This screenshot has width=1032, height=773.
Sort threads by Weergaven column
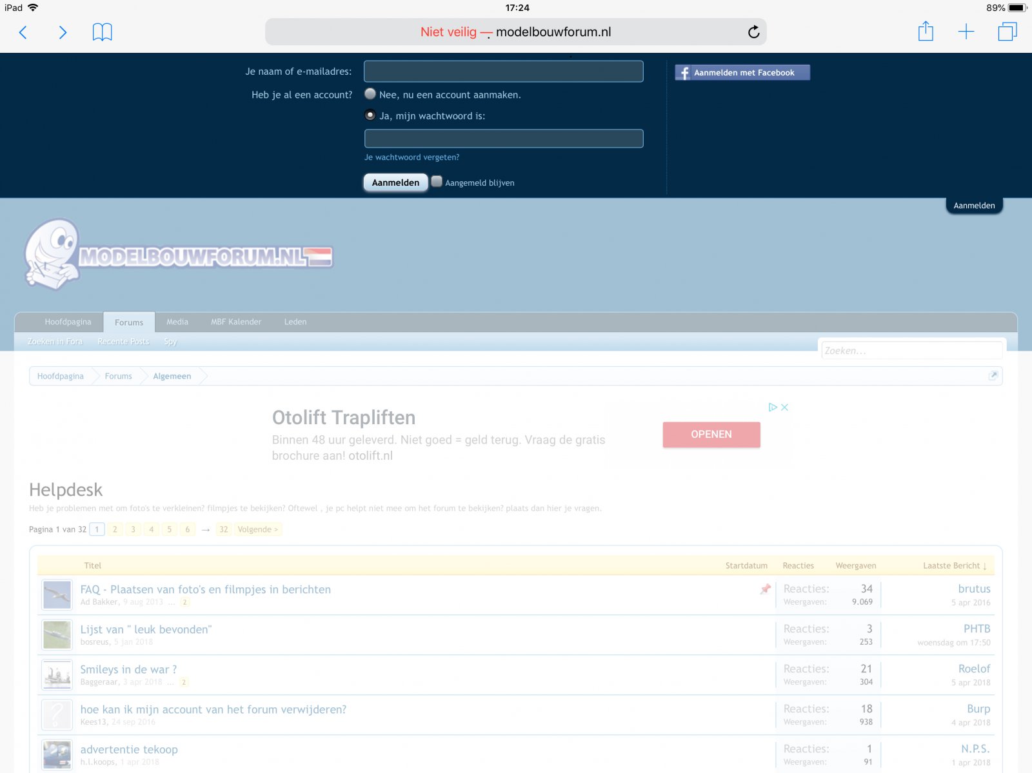pyautogui.click(x=856, y=565)
